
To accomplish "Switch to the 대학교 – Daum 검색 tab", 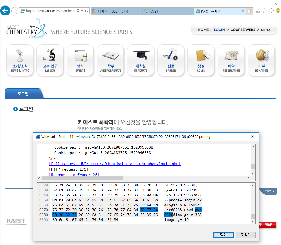I will pyautogui.click(x=116, y=11).
